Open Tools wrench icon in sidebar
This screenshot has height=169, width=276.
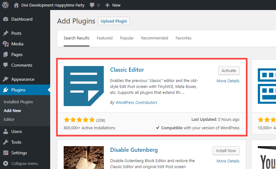click(x=6, y=142)
